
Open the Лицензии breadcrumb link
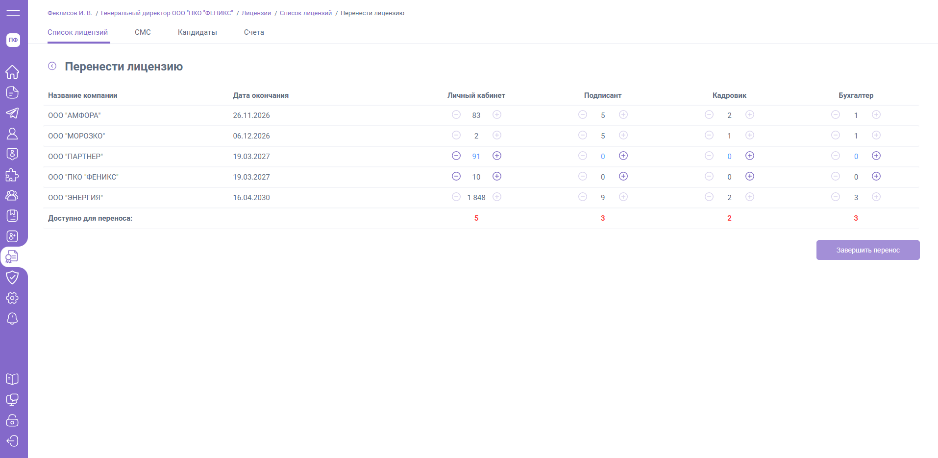[256, 13]
